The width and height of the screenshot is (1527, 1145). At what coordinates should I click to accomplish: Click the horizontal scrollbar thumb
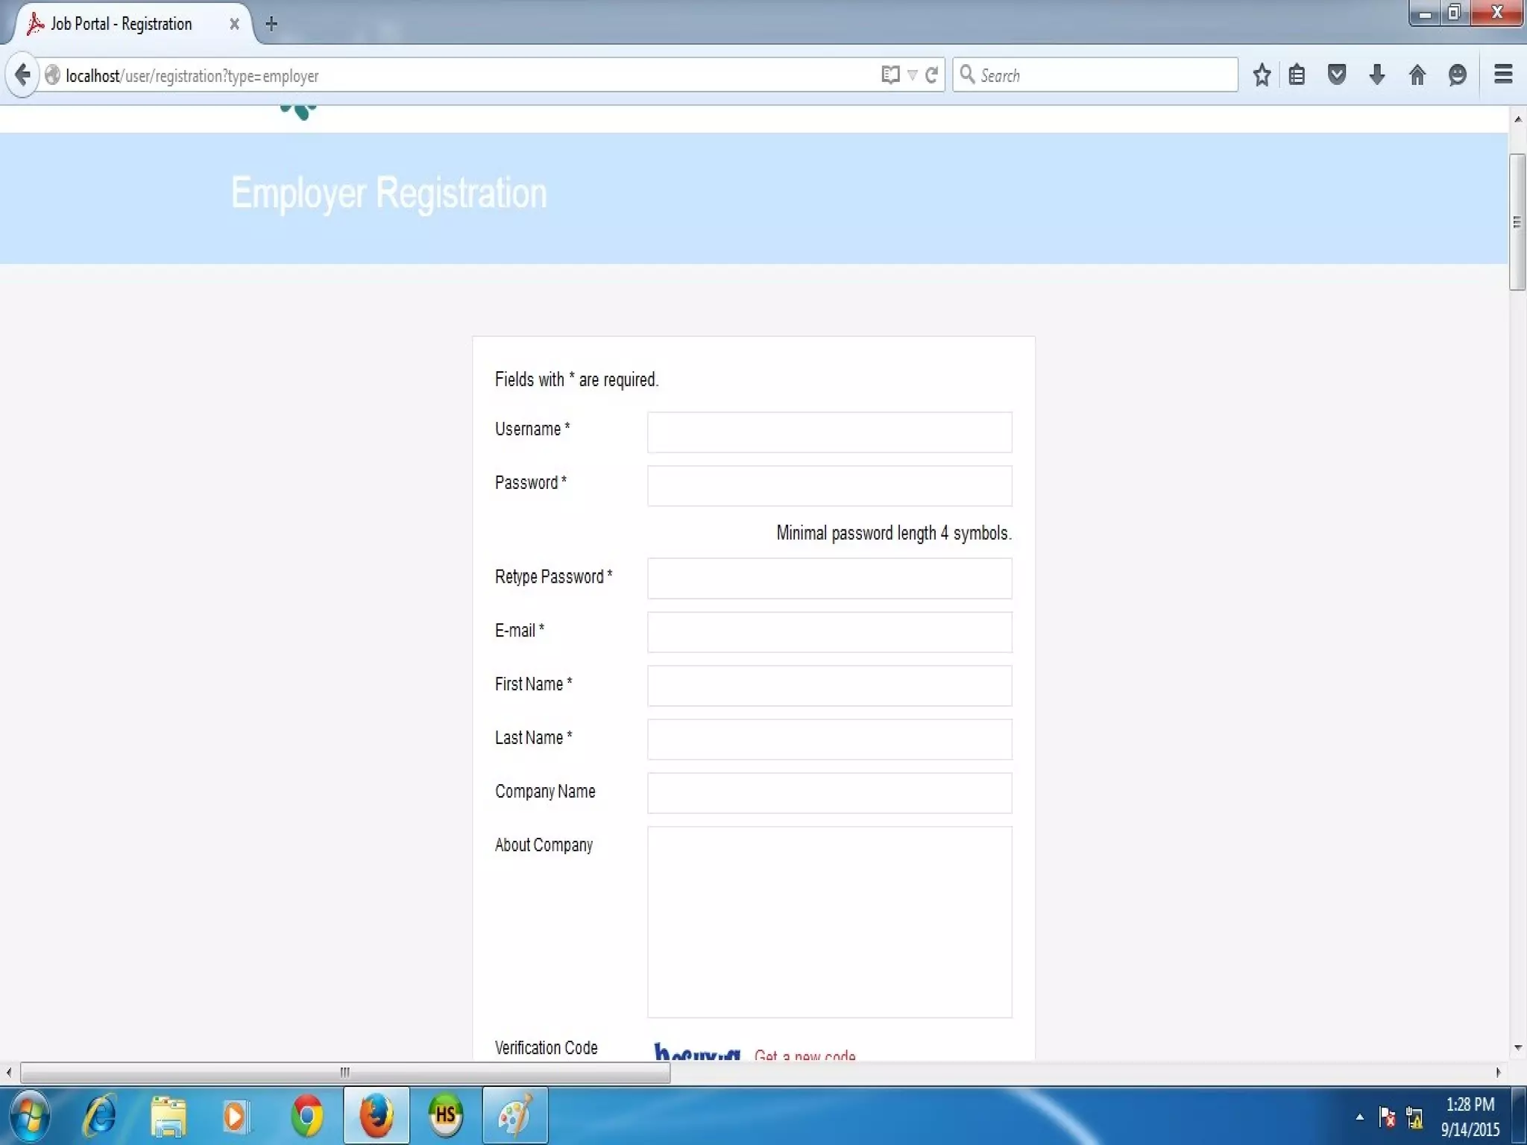(x=344, y=1073)
